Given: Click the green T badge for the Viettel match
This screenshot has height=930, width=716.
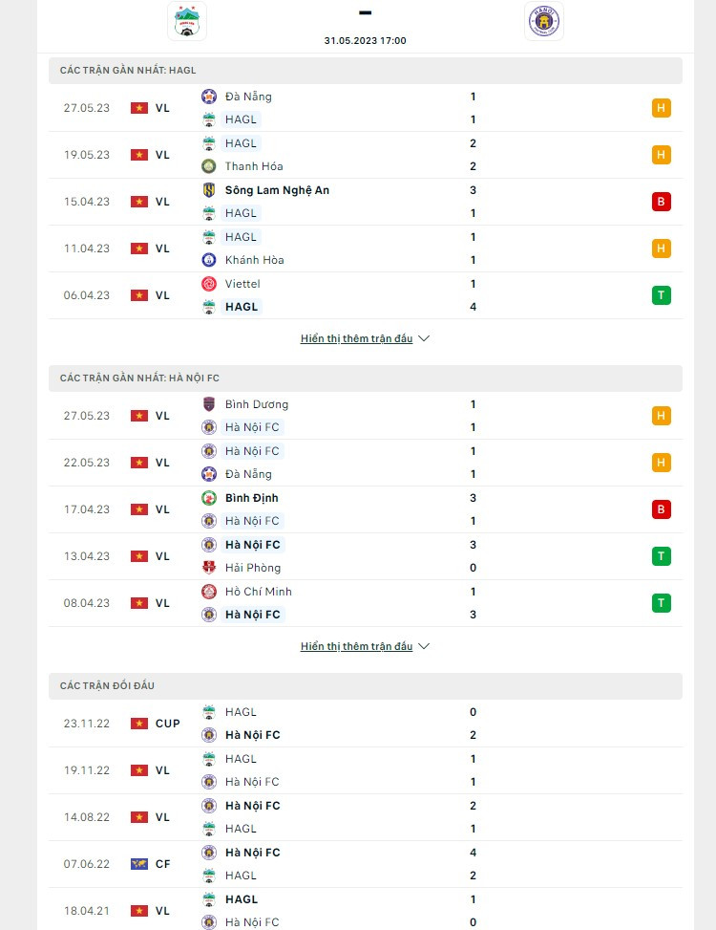Looking at the screenshot, I should pos(661,295).
